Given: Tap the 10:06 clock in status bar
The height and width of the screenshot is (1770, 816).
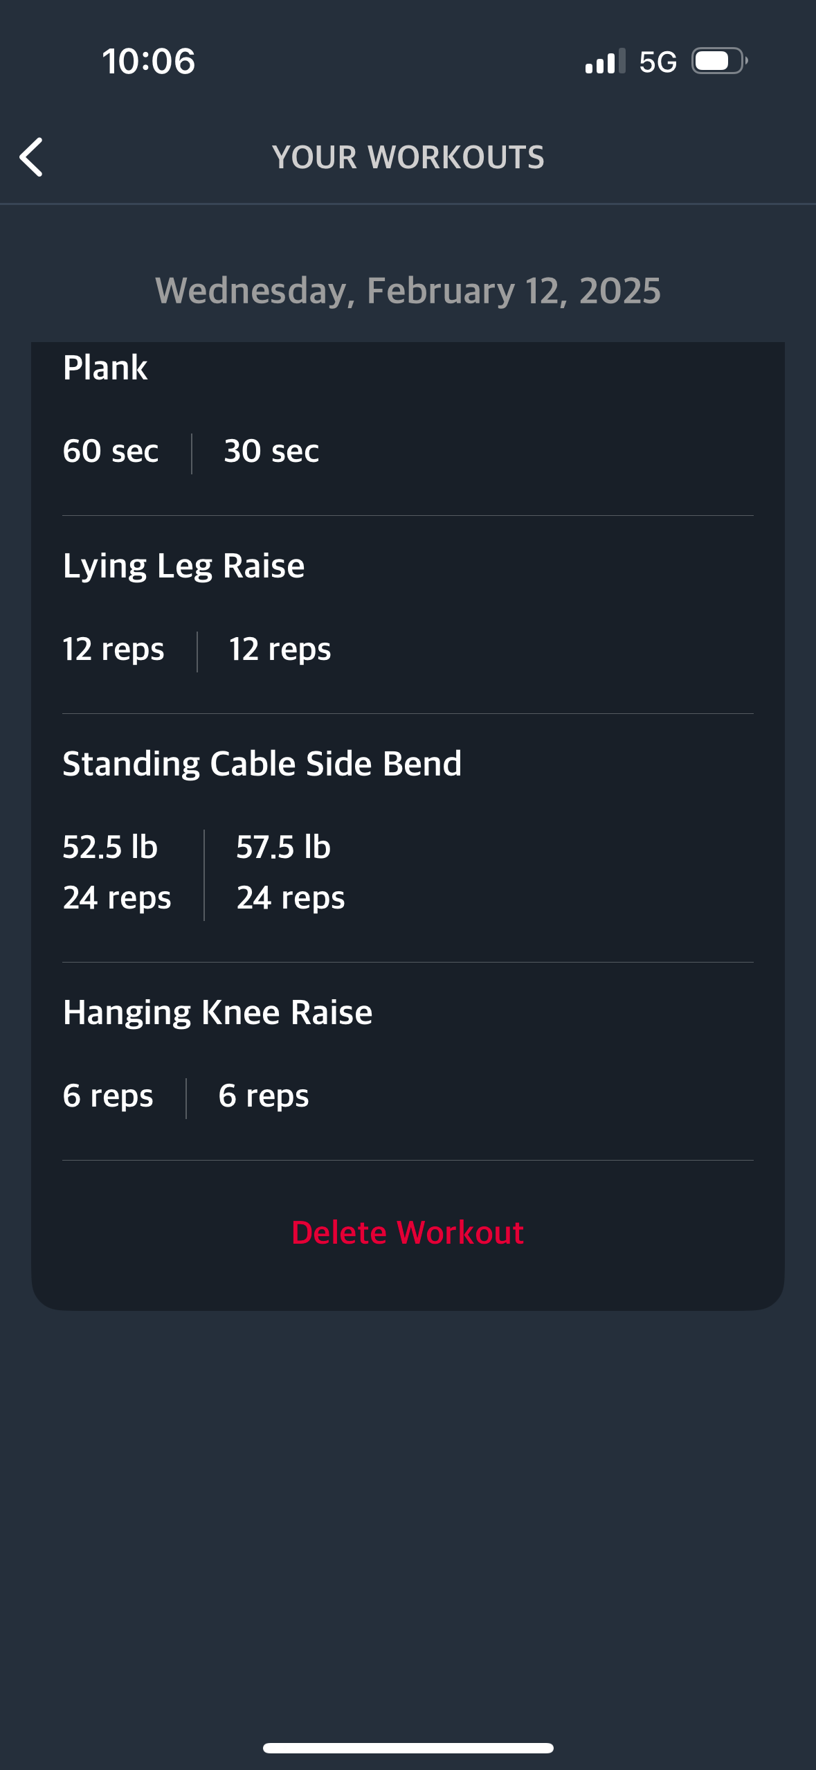Looking at the screenshot, I should [149, 61].
